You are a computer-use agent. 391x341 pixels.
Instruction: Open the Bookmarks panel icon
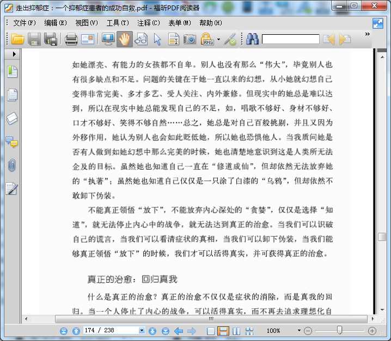12,72
